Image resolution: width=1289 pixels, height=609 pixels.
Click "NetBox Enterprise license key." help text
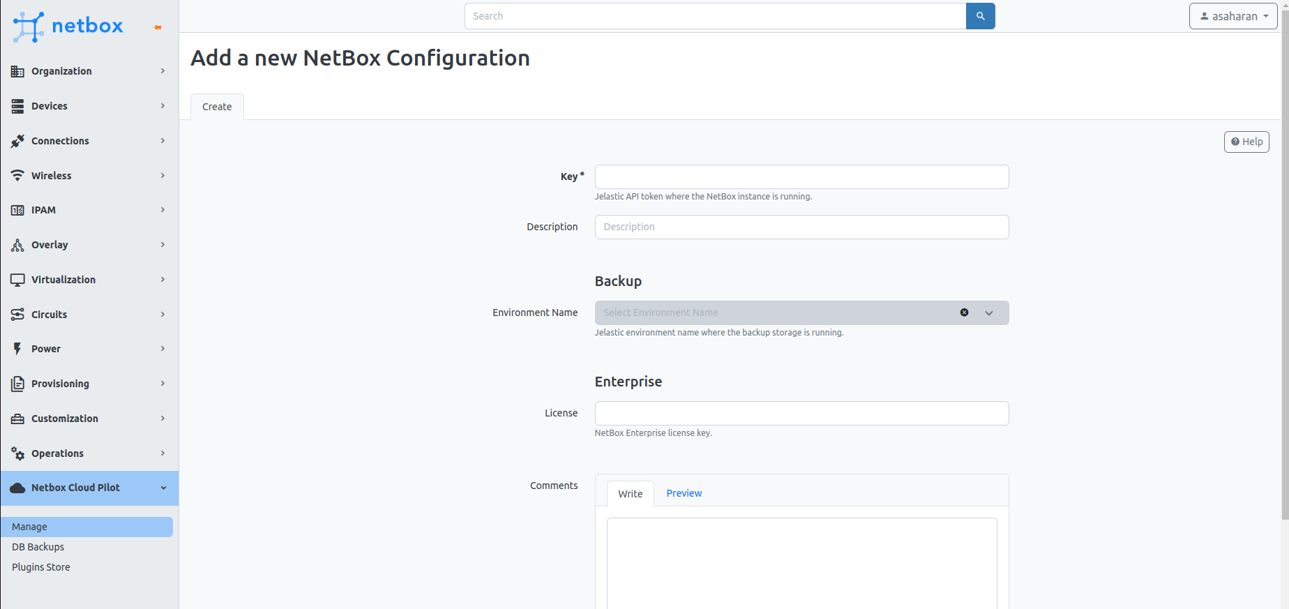pyautogui.click(x=653, y=433)
